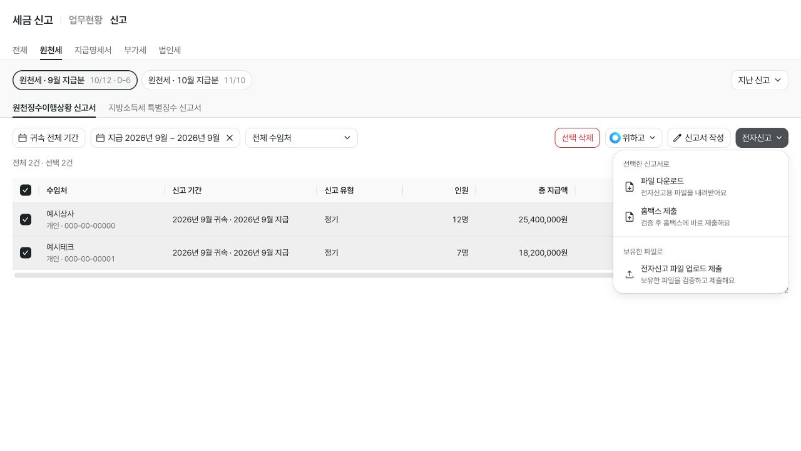
Task: Clear the 지급 2026년 9월 filter with the X
Action: coord(230,138)
